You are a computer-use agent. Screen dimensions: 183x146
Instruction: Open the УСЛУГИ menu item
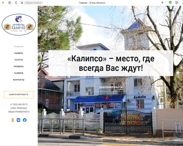(19, 60)
